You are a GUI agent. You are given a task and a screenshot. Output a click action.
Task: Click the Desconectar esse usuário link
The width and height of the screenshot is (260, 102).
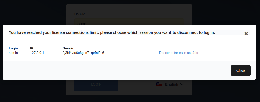pos(178,53)
